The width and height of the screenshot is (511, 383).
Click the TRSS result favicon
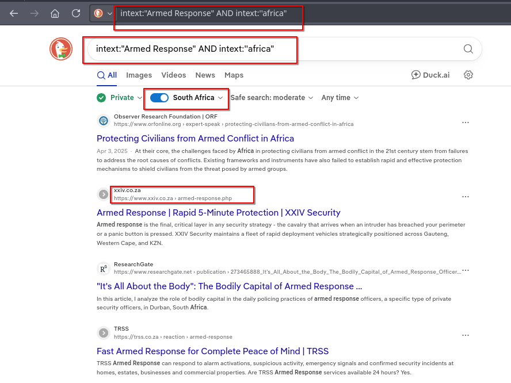[x=104, y=333]
